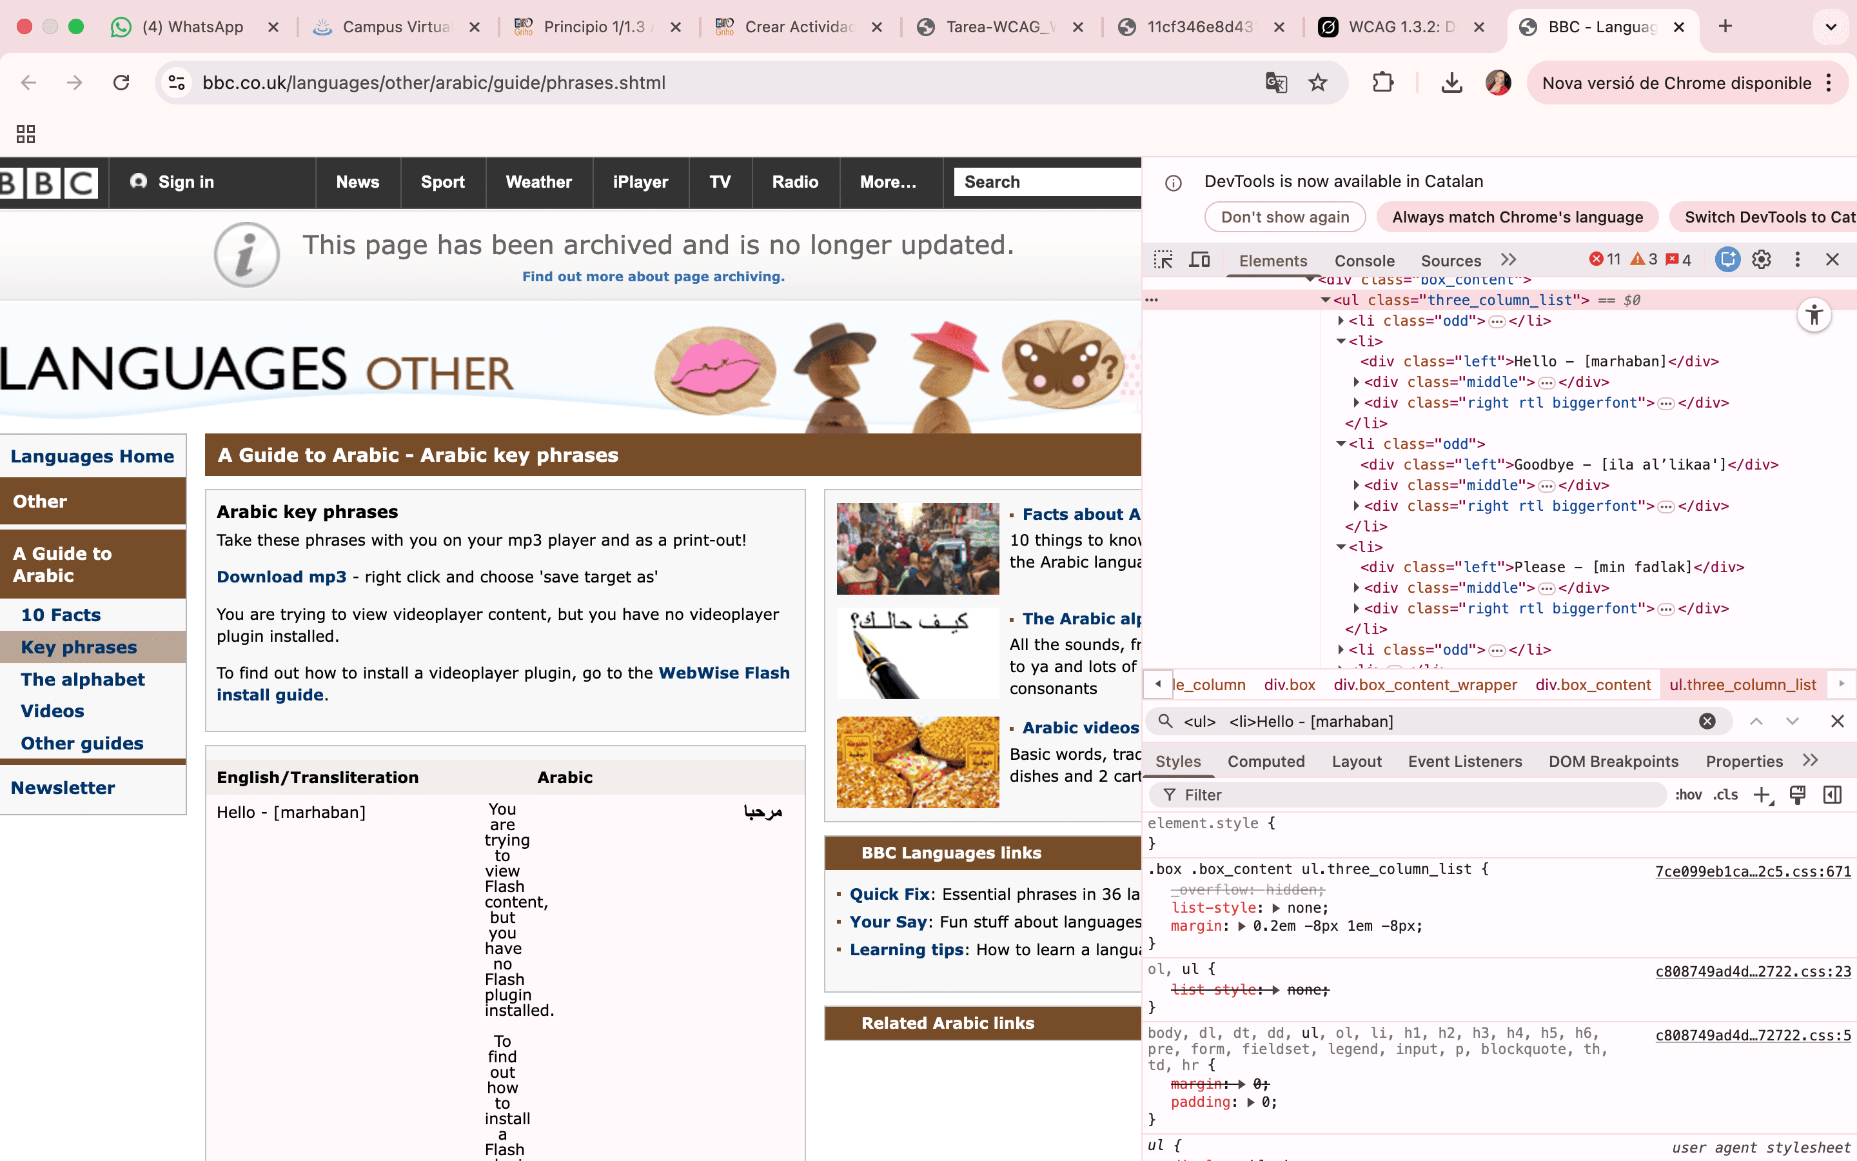1857x1161 pixels.
Task: Expand the first li class odd node
Action: (x=1341, y=321)
